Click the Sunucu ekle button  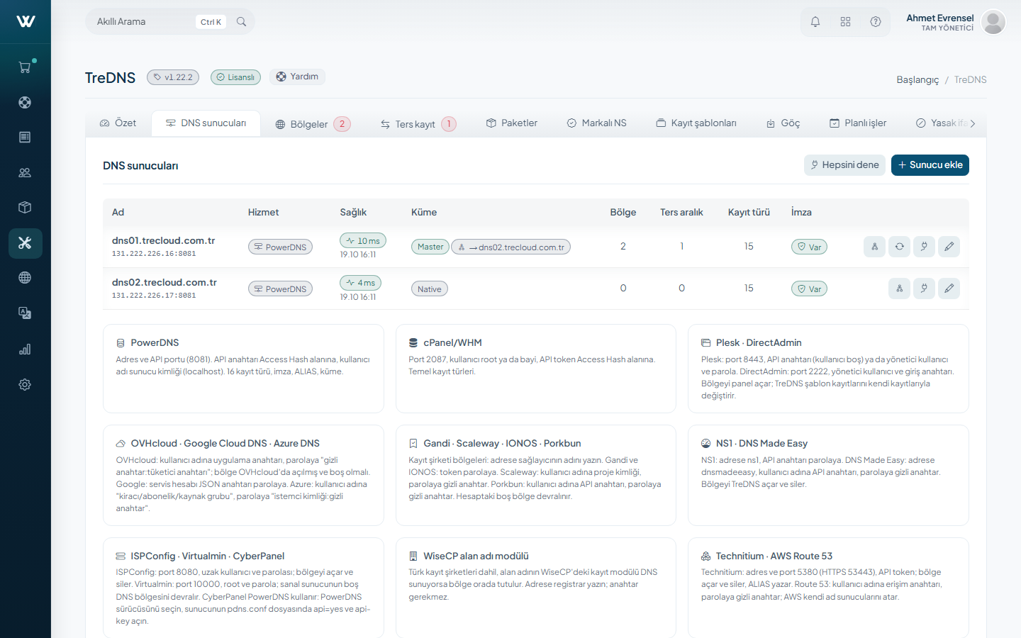coord(930,165)
